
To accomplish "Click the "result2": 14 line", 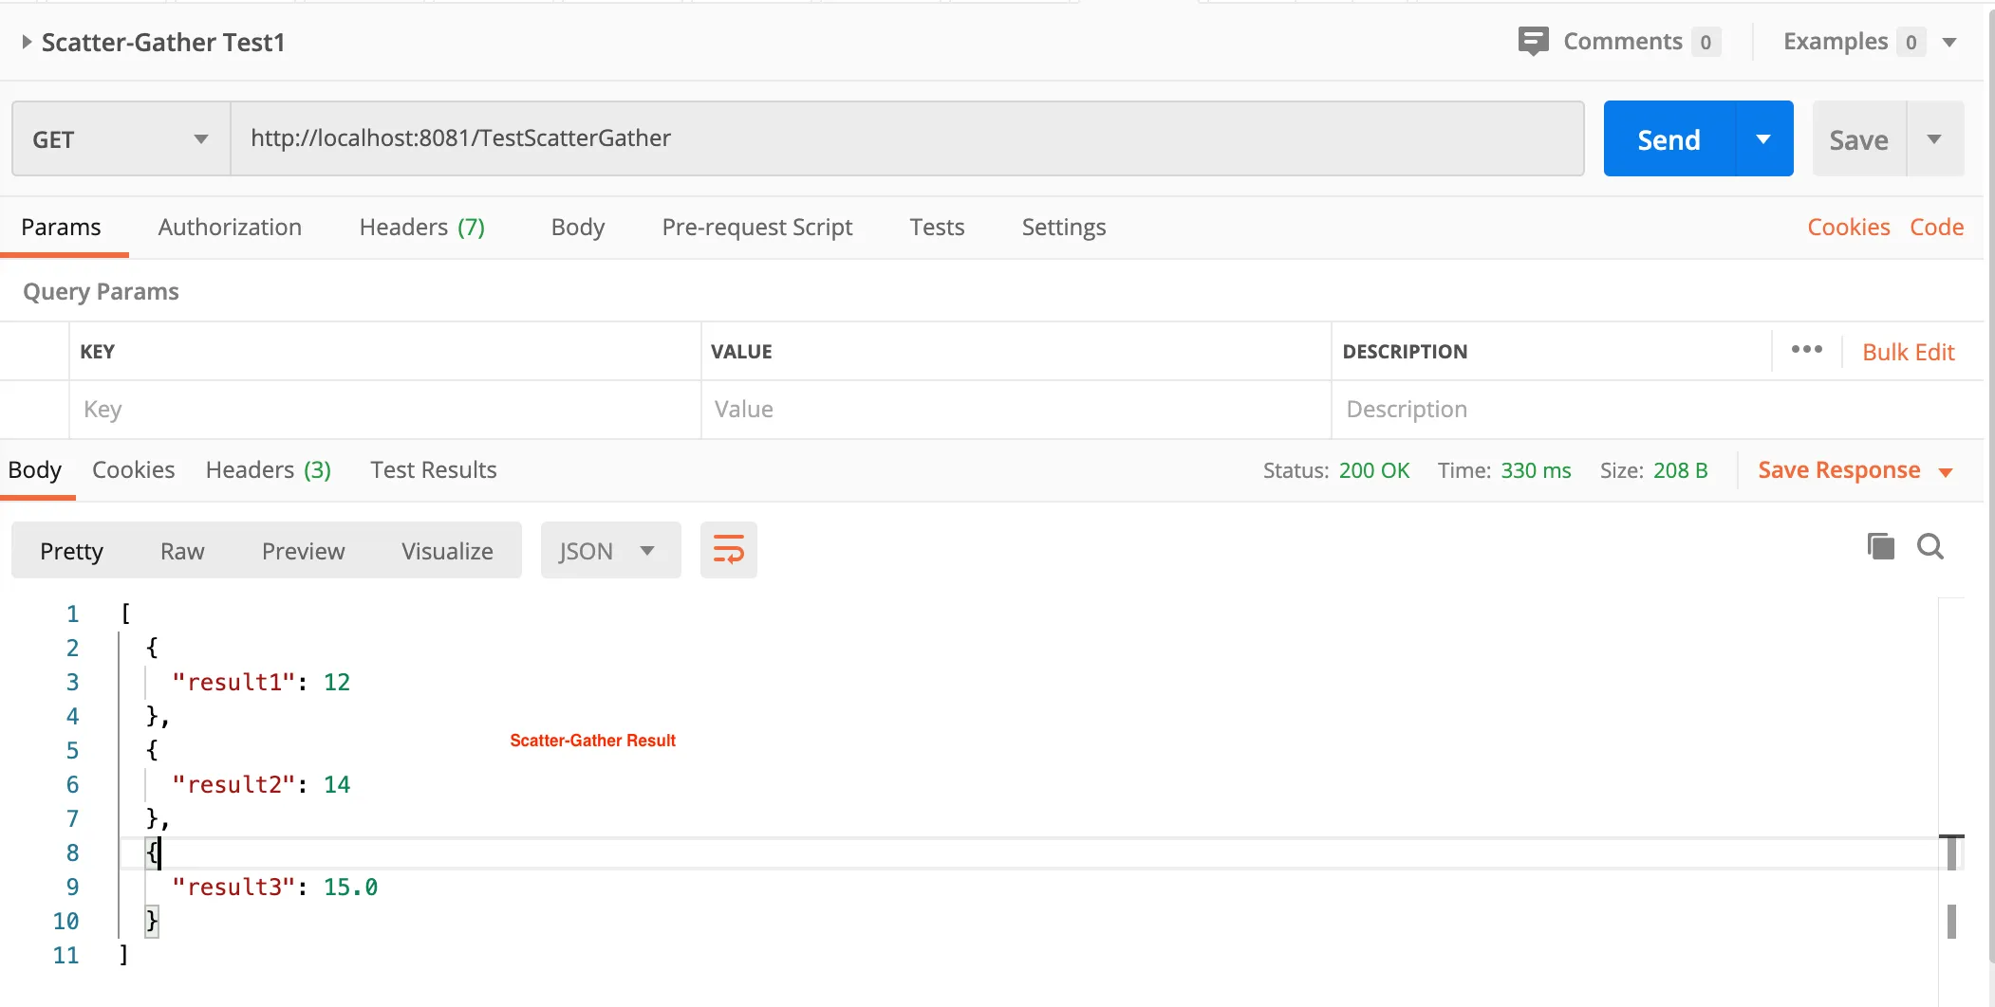I will [x=261, y=785].
